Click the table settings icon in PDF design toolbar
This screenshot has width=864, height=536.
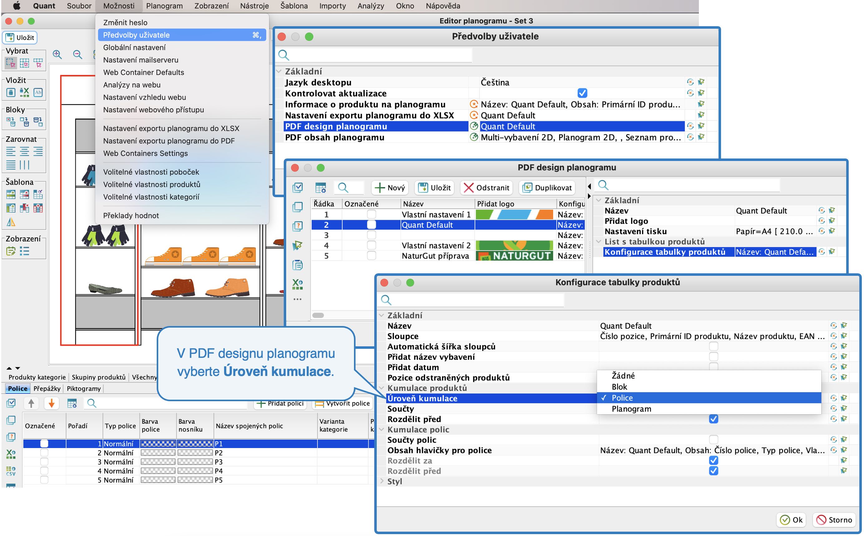(x=321, y=188)
